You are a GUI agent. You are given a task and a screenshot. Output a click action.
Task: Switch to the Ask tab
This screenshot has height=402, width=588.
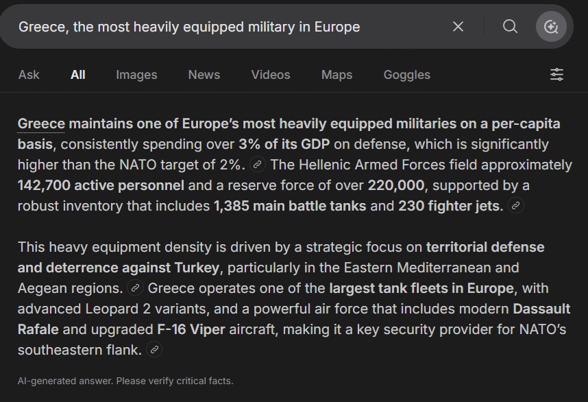click(x=29, y=75)
